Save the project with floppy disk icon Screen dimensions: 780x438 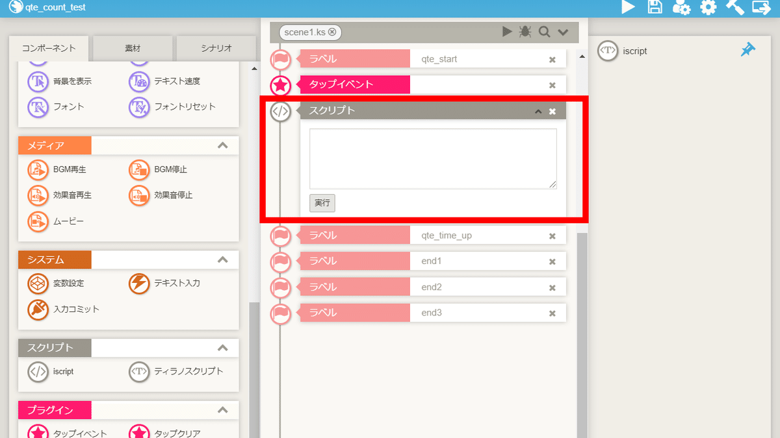[x=655, y=7]
